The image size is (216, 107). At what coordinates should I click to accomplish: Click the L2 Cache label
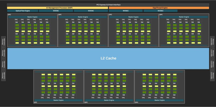click(x=108, y=58)
